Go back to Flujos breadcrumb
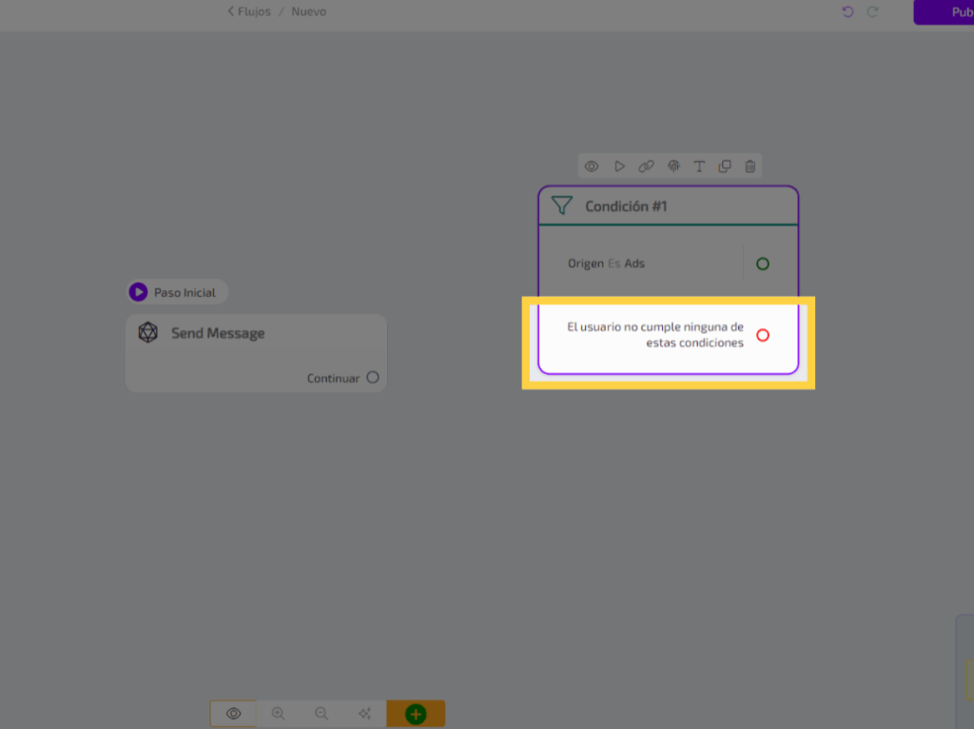The image size is (974, 729). click(x=249, y=11)
